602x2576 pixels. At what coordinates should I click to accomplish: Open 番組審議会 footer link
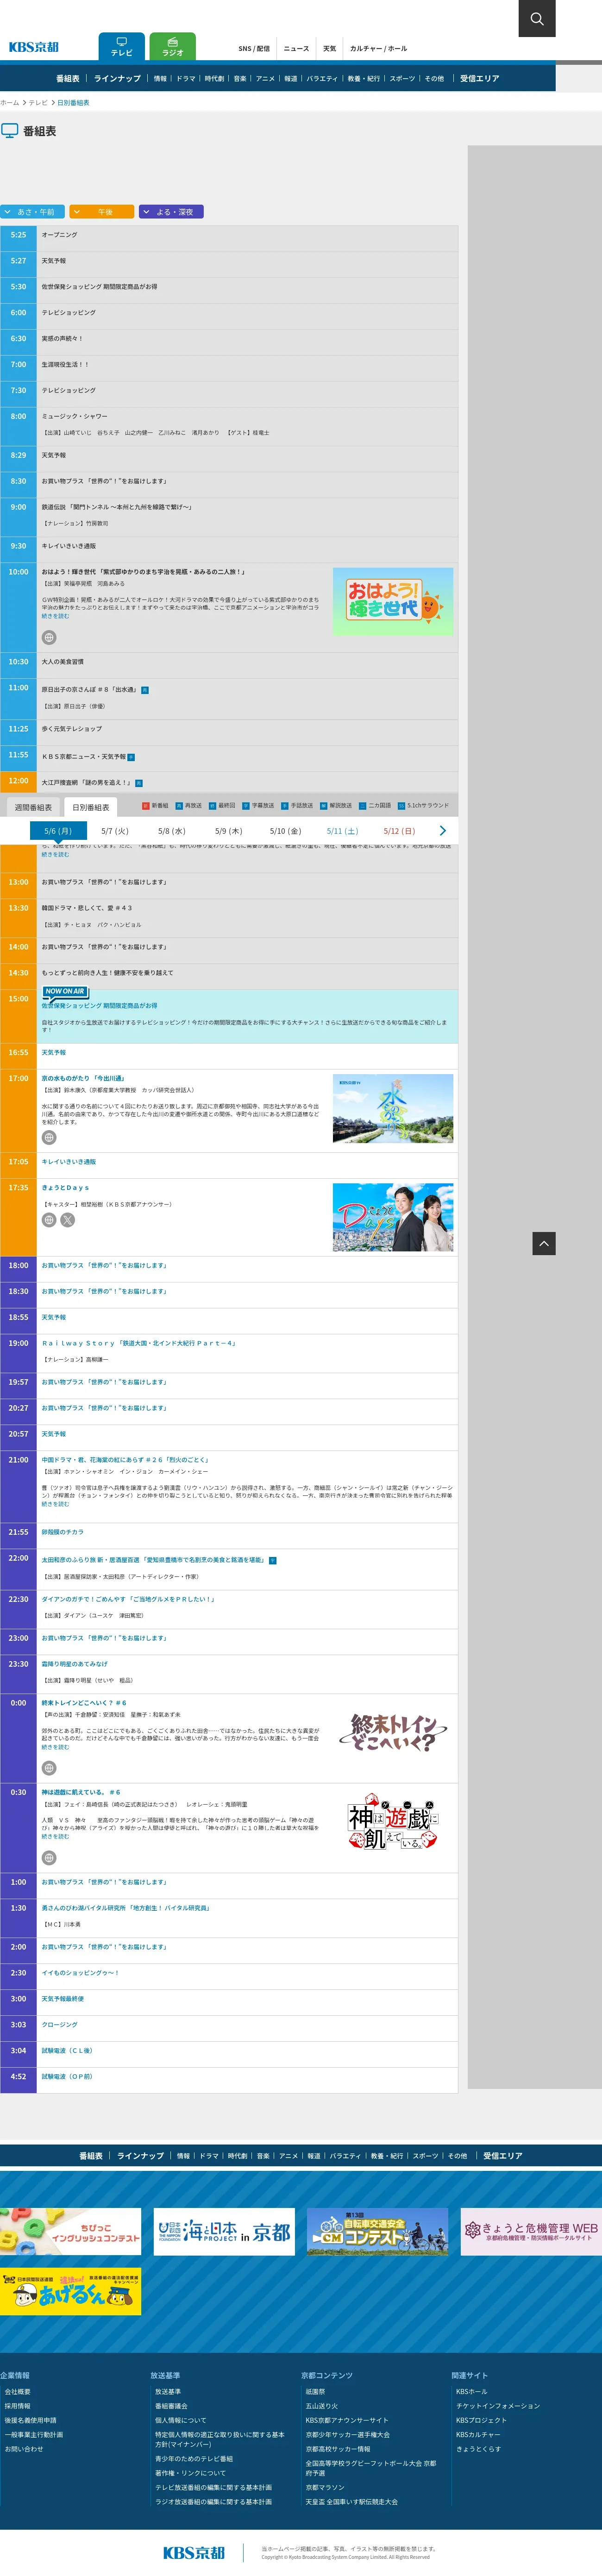tap(171, 2406)
